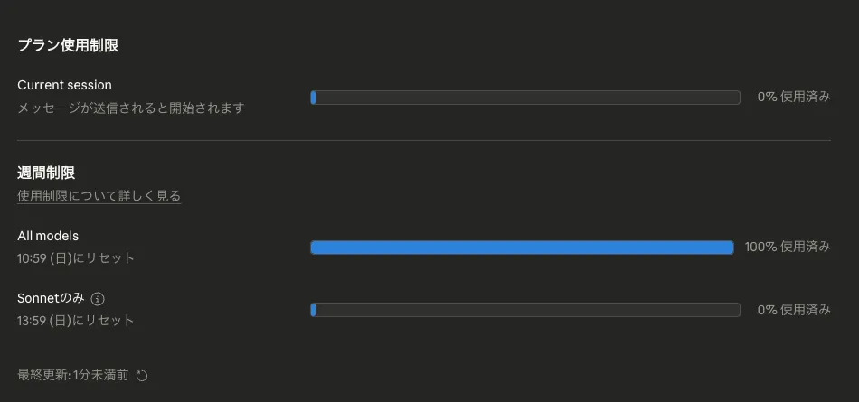Click the All models label
The height and width of the screenshot is (402, 859).
point(48,236)
